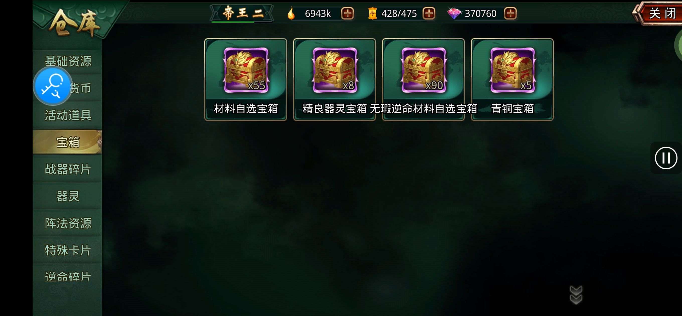Viewport: 682px width, 316px height.
Task: Open the 特殊卡片 category
Action: [x=67, y=250]
